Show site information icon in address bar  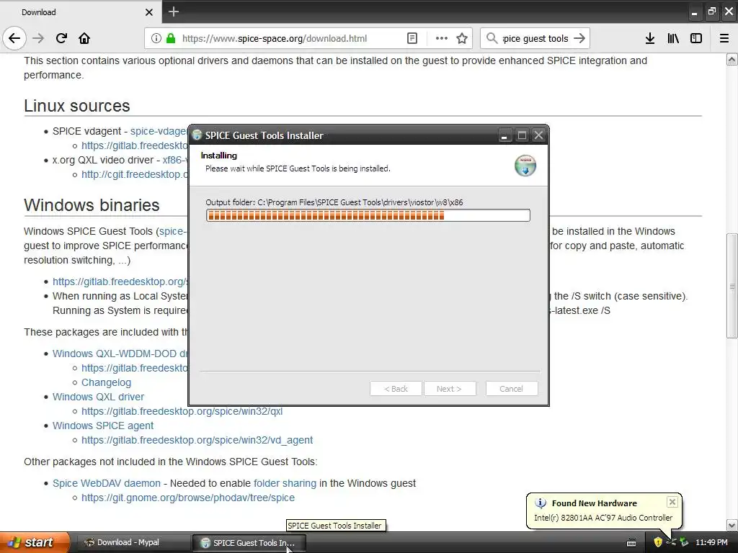pos(156,38)
